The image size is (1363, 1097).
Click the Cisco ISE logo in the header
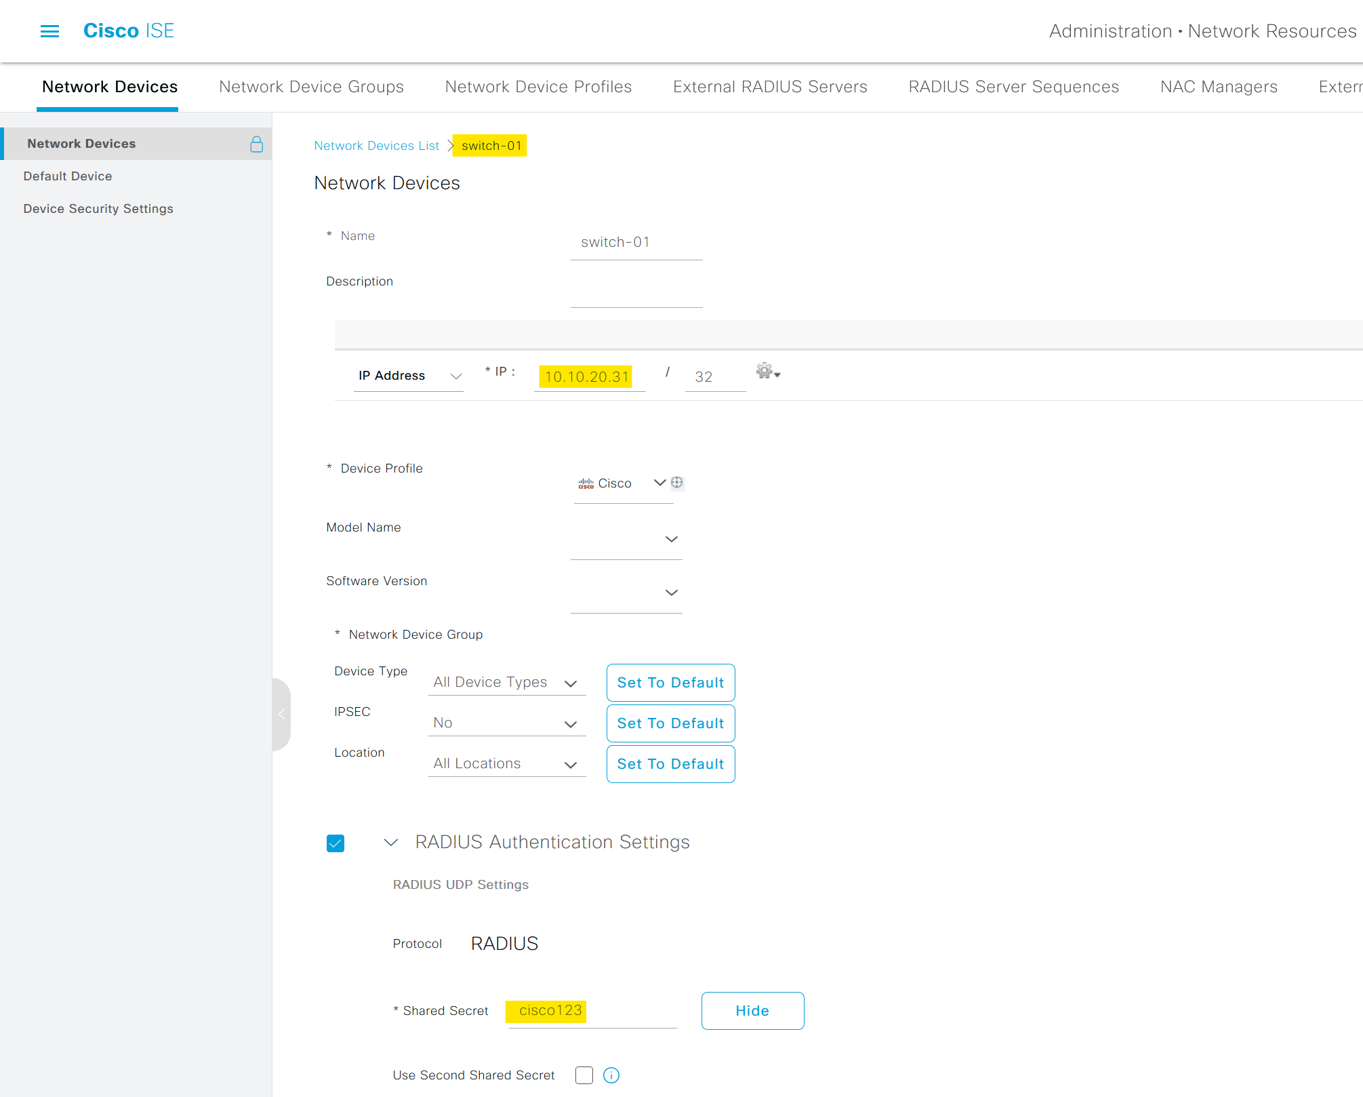128,31
